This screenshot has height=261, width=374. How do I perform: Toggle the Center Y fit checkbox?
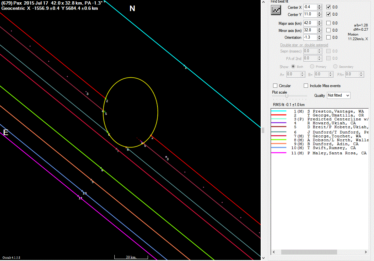point(329,14)
